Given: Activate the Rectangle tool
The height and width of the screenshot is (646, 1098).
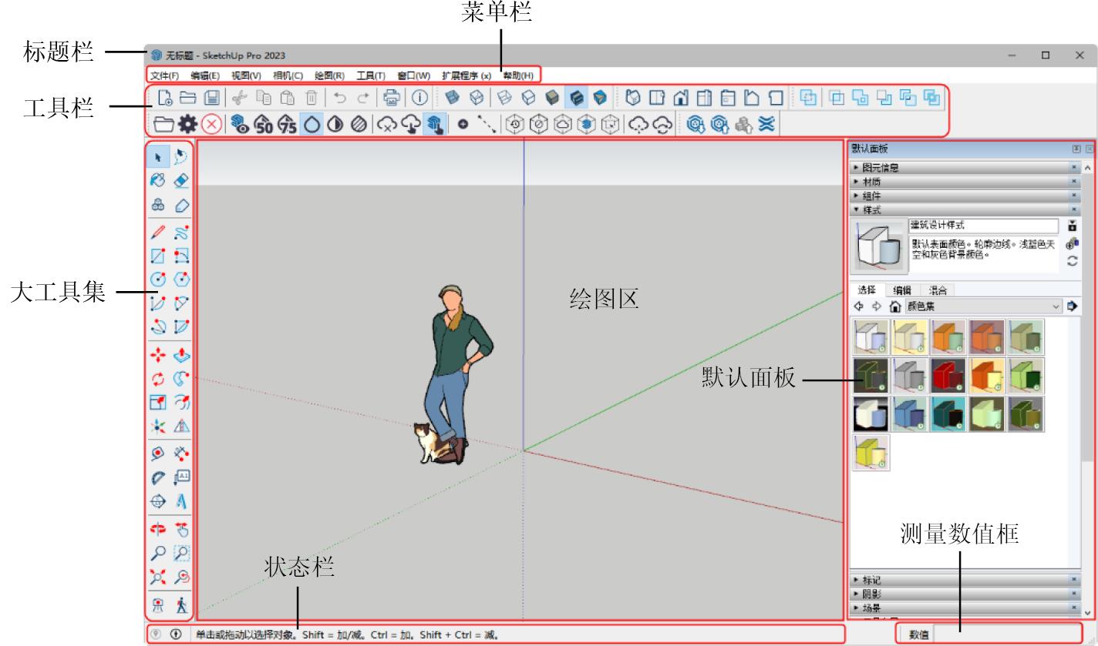Looking at the screenshot, I should pos(157,255).
